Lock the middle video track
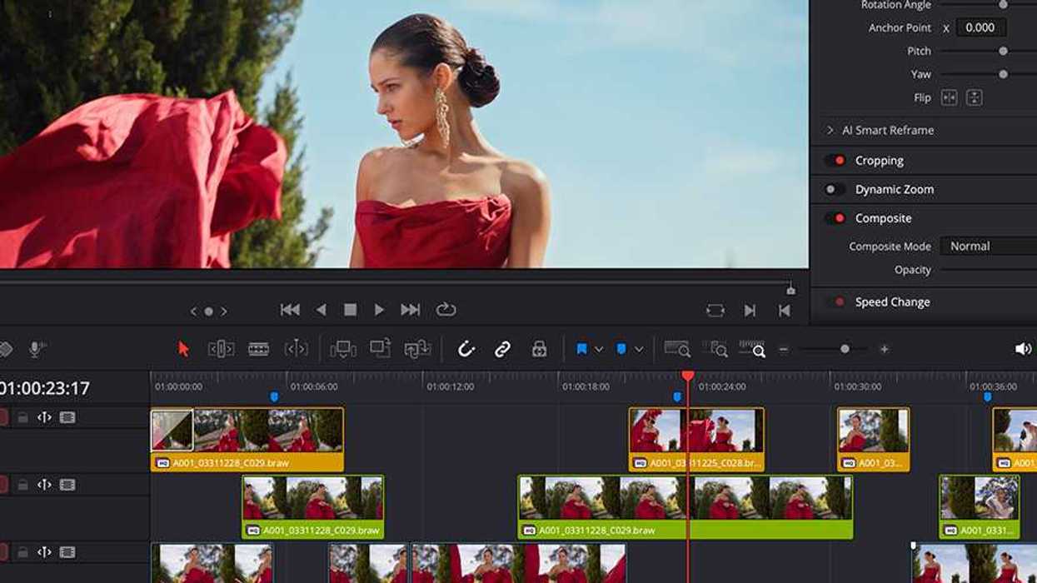The image size is (1037, 583). pos(23,485)
